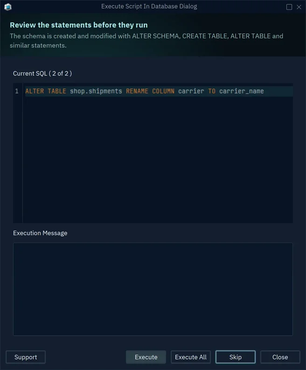Click the Execute button
The image size is (306, 370).
(146, 357)
